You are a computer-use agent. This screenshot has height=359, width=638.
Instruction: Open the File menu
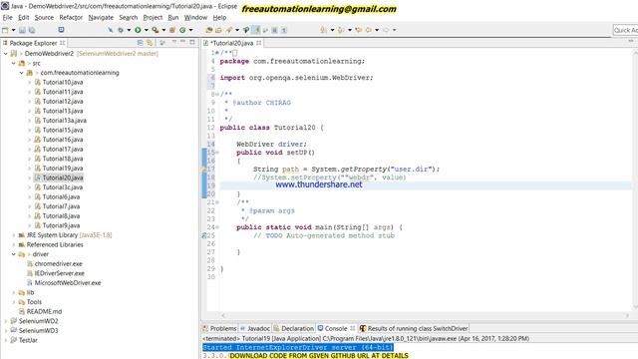pos(7,18)
